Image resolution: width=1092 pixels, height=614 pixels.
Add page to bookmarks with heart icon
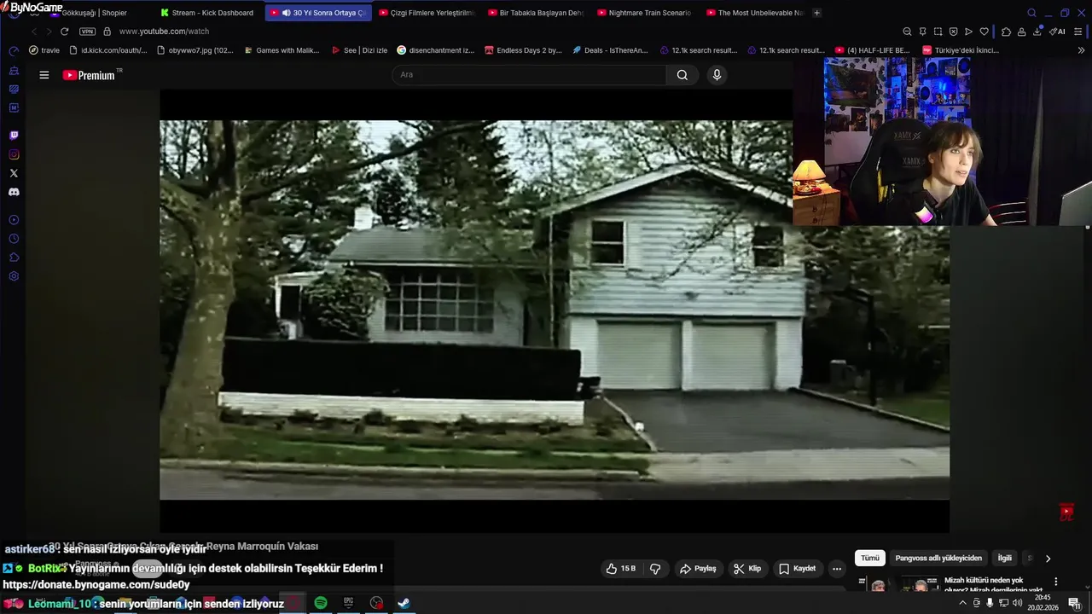point(984,32)
